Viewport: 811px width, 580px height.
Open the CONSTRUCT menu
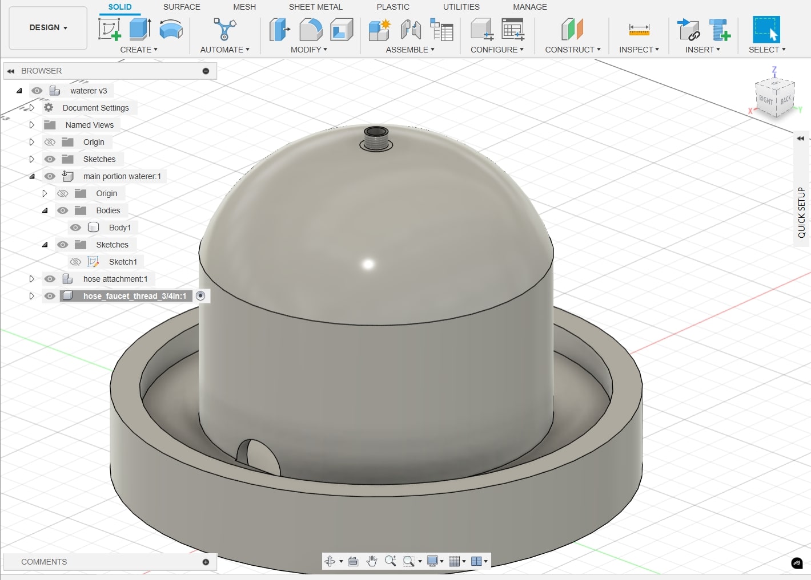click(x=573, y=50)
